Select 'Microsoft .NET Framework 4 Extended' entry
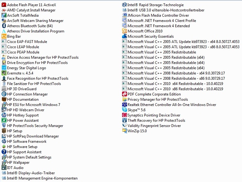242x182 pixels. tap(156, 26)
